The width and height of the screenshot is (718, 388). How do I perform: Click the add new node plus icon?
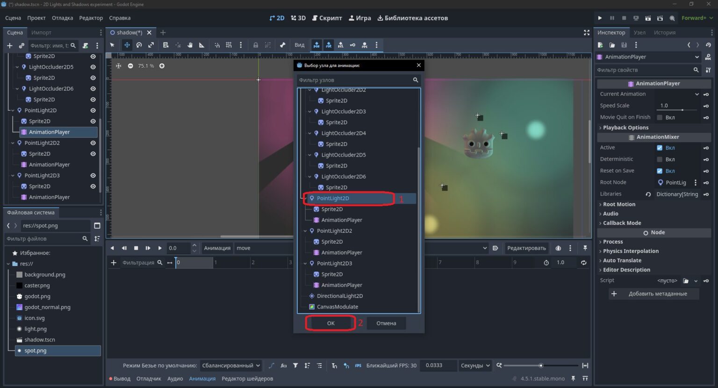click(x=9, y=46)
